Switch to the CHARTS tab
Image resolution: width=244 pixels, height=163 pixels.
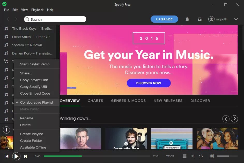(x=95, y=101)
